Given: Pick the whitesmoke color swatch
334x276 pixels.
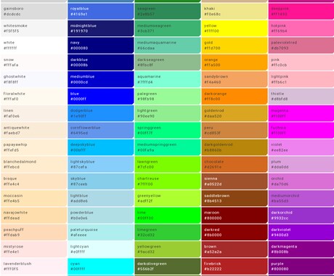Looking at the screenshot, I should tap(33, 28).
